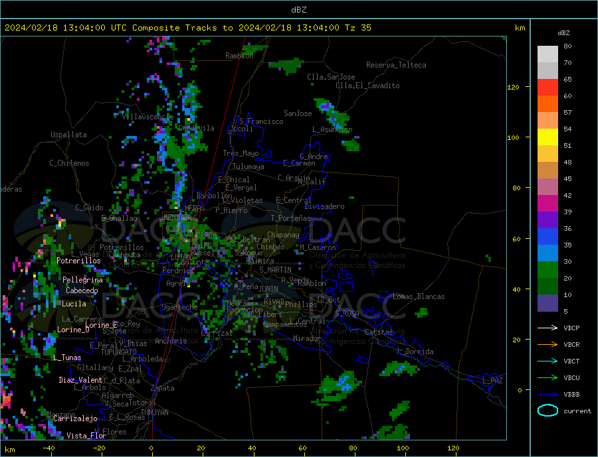Click the C_Chilenos map label
The height and width of the screenshot is (457, 598).
pos(69,163)
